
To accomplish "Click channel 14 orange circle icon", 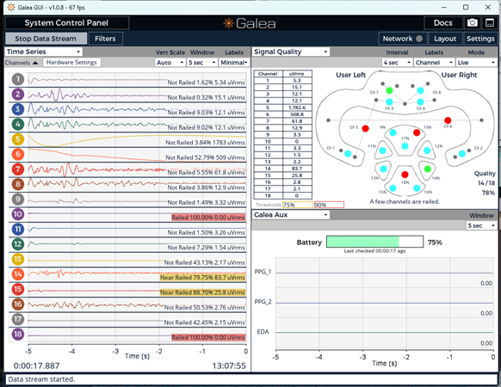I will click(x=18, y=274).
